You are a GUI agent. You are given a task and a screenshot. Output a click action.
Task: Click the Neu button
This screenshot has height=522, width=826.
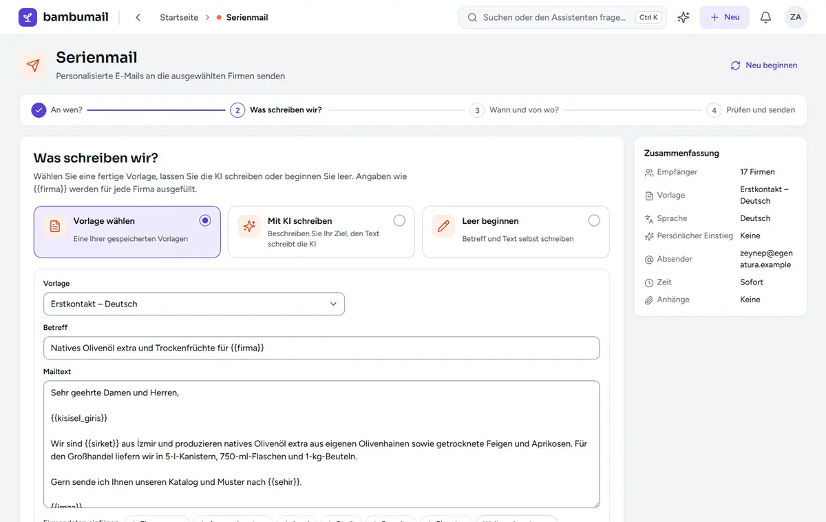click(x=724, y=17)
